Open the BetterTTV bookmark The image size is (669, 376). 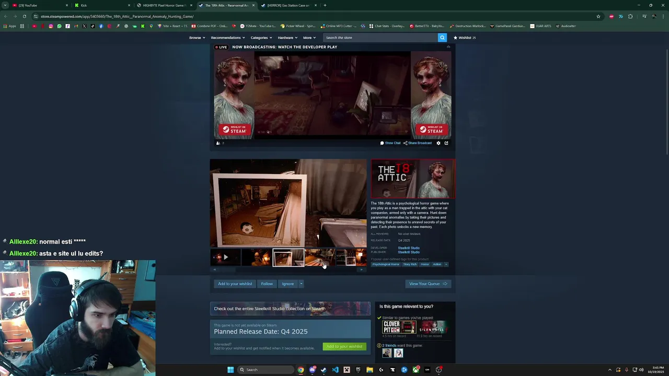(x=427, y=26)
